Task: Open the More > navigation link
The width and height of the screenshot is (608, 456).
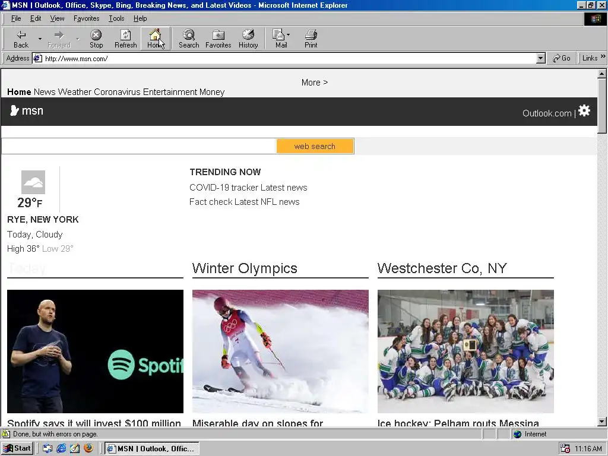Action: pyautogui.click(x=315, y=83)
